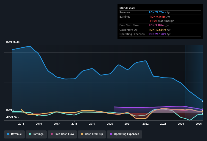Click the 2023 x-axis label

(x=163, y=124)
